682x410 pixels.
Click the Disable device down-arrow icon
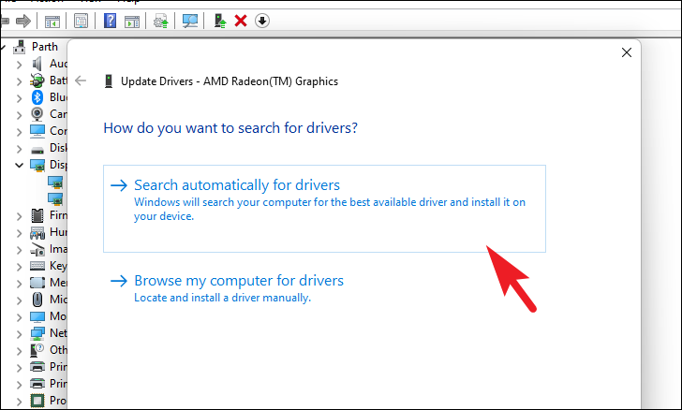coord(262,21)
